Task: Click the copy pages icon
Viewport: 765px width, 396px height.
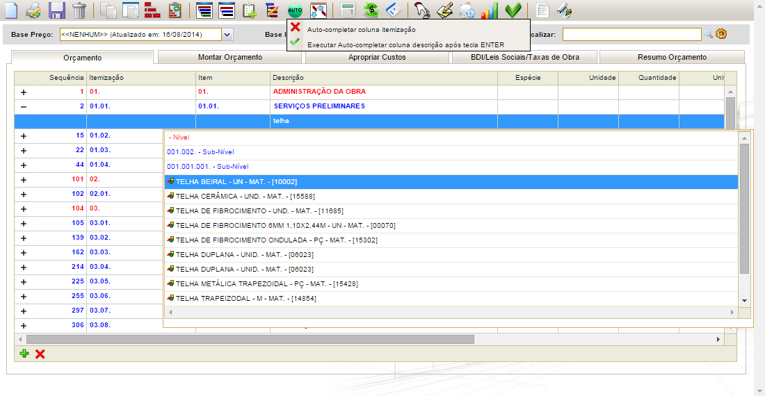Action: [108, 10]
